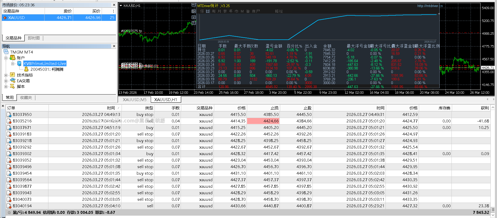497x218 pixels.
Task: Click the √ checkmark icon on chart
Action: point(194,17)
